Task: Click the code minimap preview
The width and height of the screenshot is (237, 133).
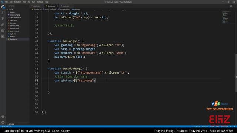Action: [x=227, y=17]
